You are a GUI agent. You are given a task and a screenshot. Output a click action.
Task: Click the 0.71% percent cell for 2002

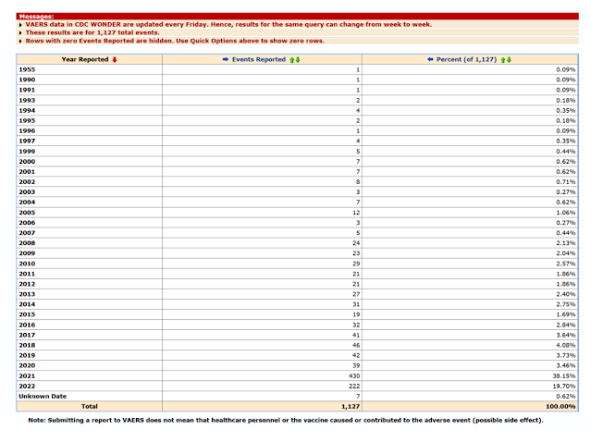[566, 182]
